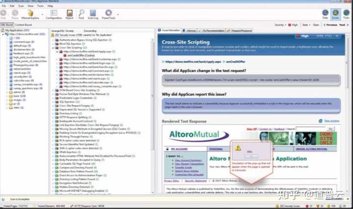Collapse the bank/apply.aspx URL node

[x=57, y=51]
